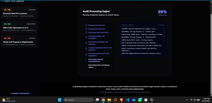Open the orange magnifier search app on taskbar

(115, 100)
